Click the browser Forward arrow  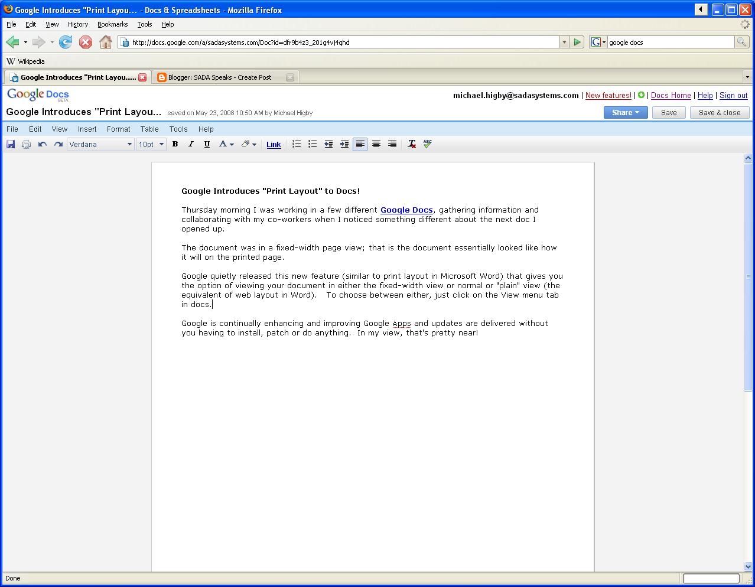click(x=39, y=42)
